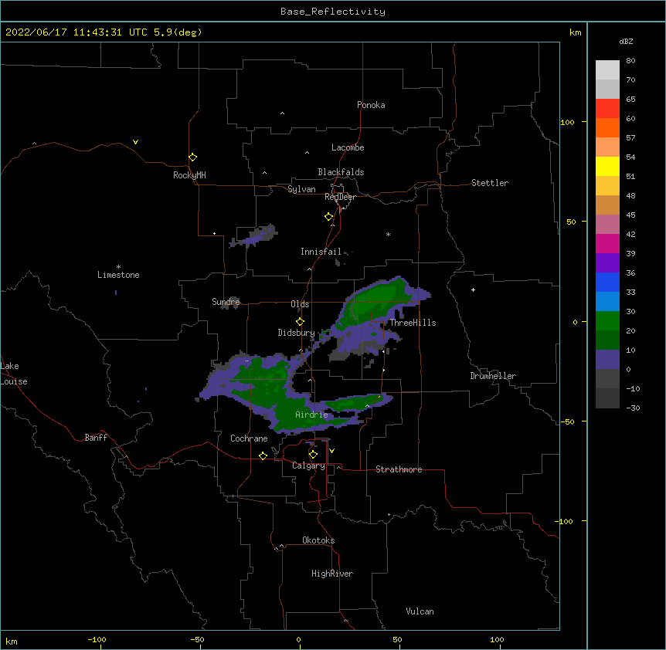The height and width of the screenshot is (650, 666).
Task: Select the light blue 33-30 dBZ swatch
Action: click(x=607, y=301)
